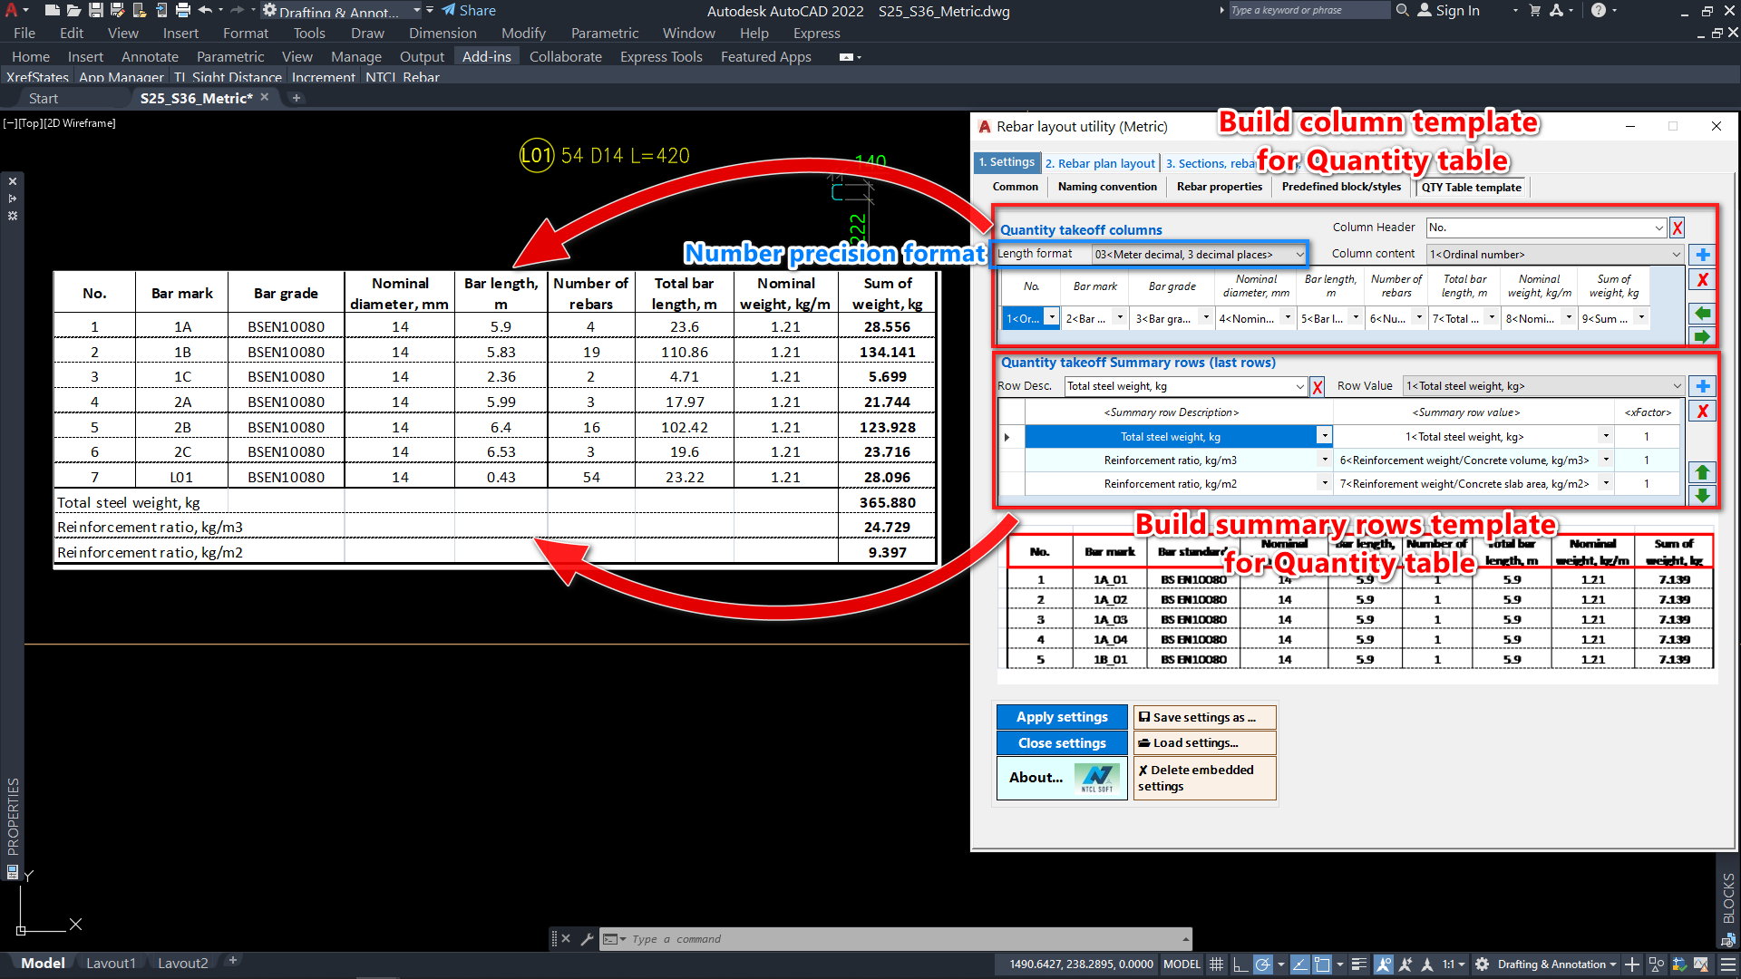
Task: Click blue plus beside Row Value
Action: [x=1702, y=386]
